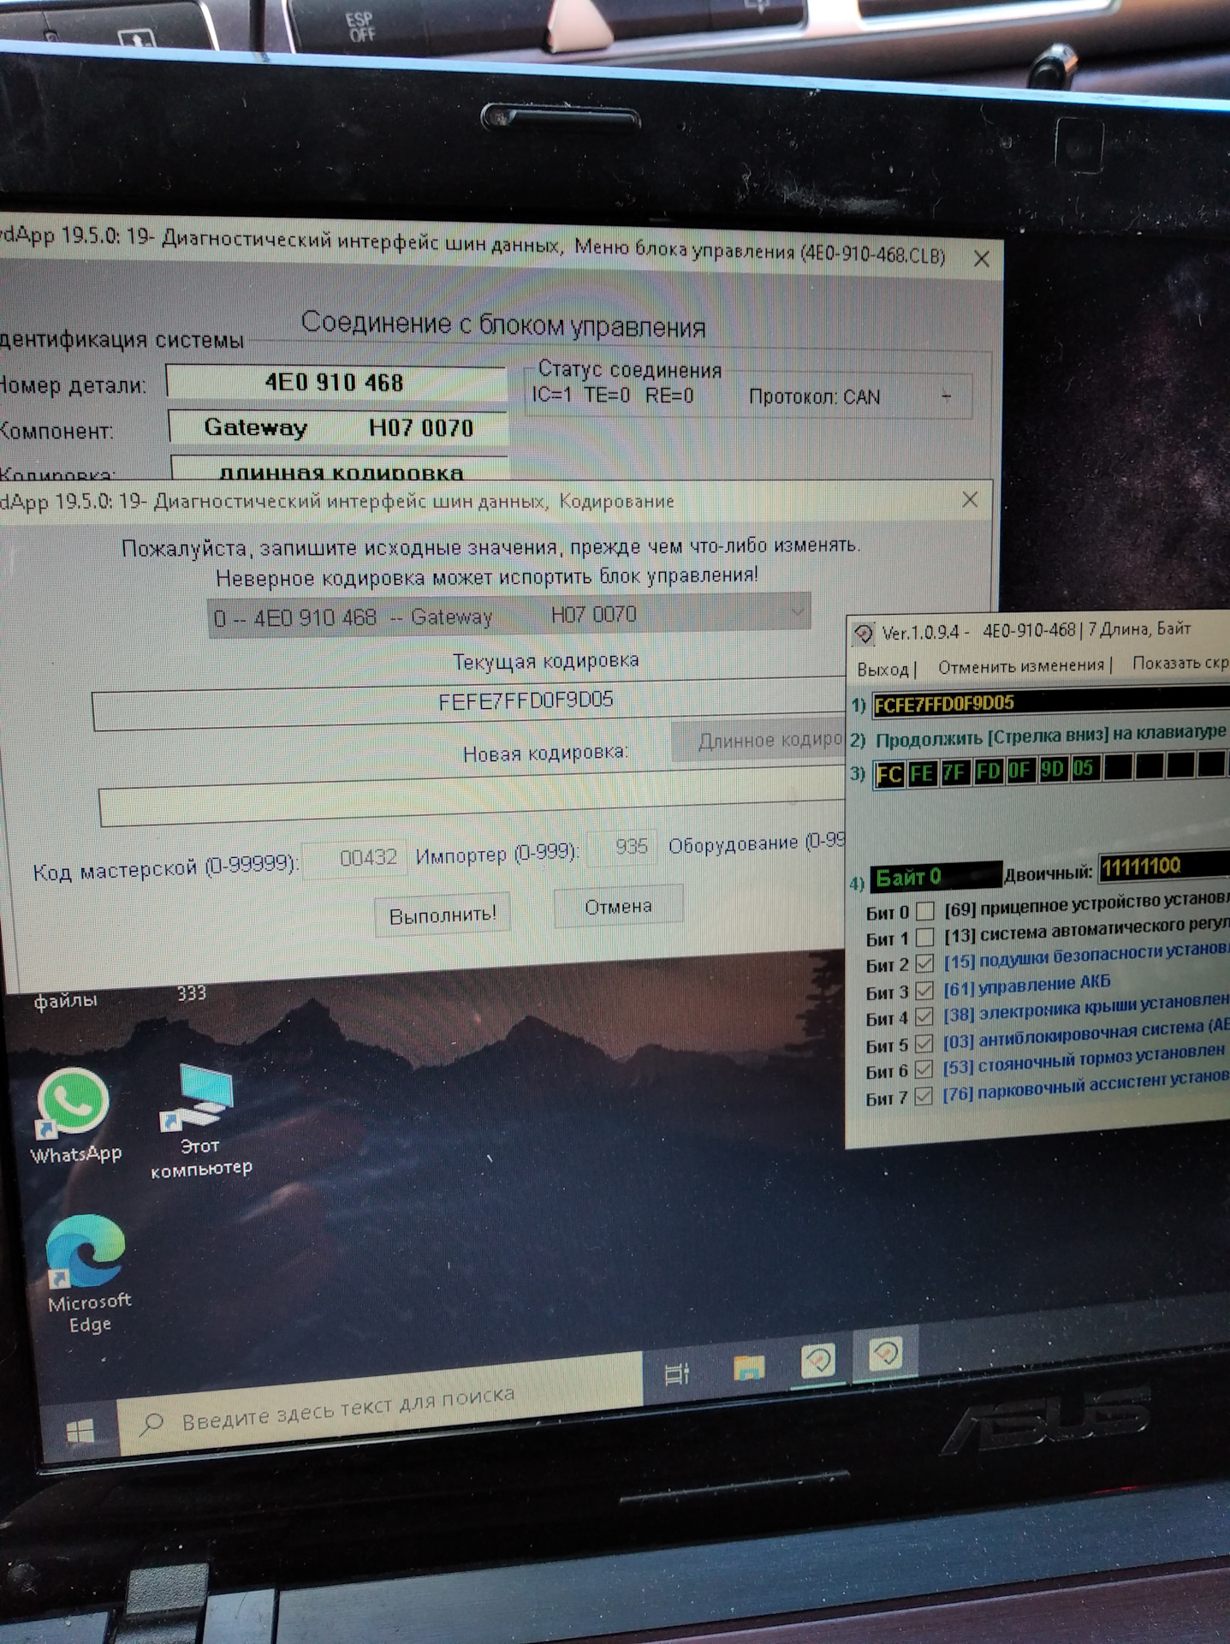1230x1644 pixels.
Task: Select byte cell 7F
Action: coord(954,772)
